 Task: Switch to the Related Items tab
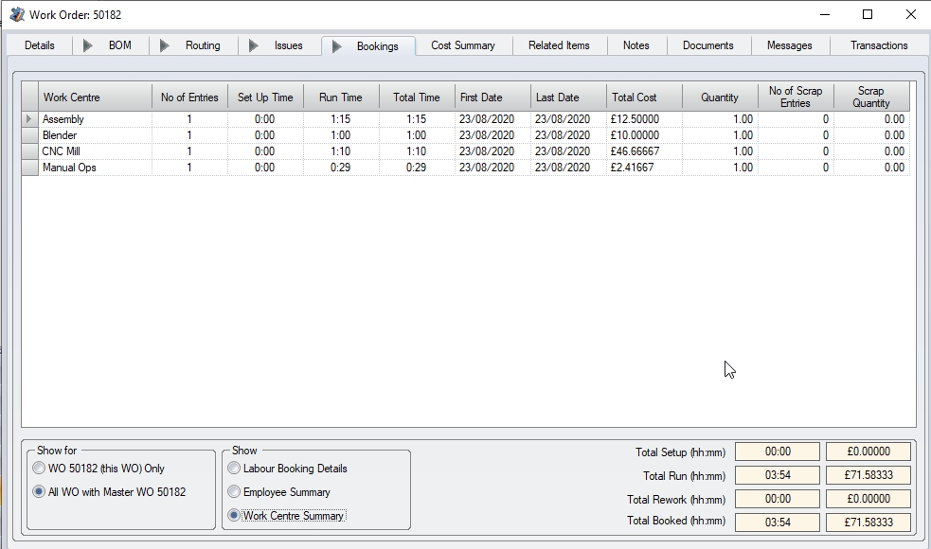click(x=559, y=45)
